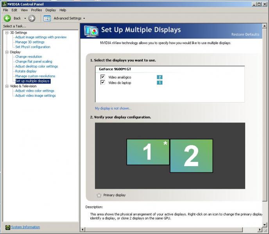Select display 1 in the arrangement preview
269x234 pixels.
coord(148,152)
